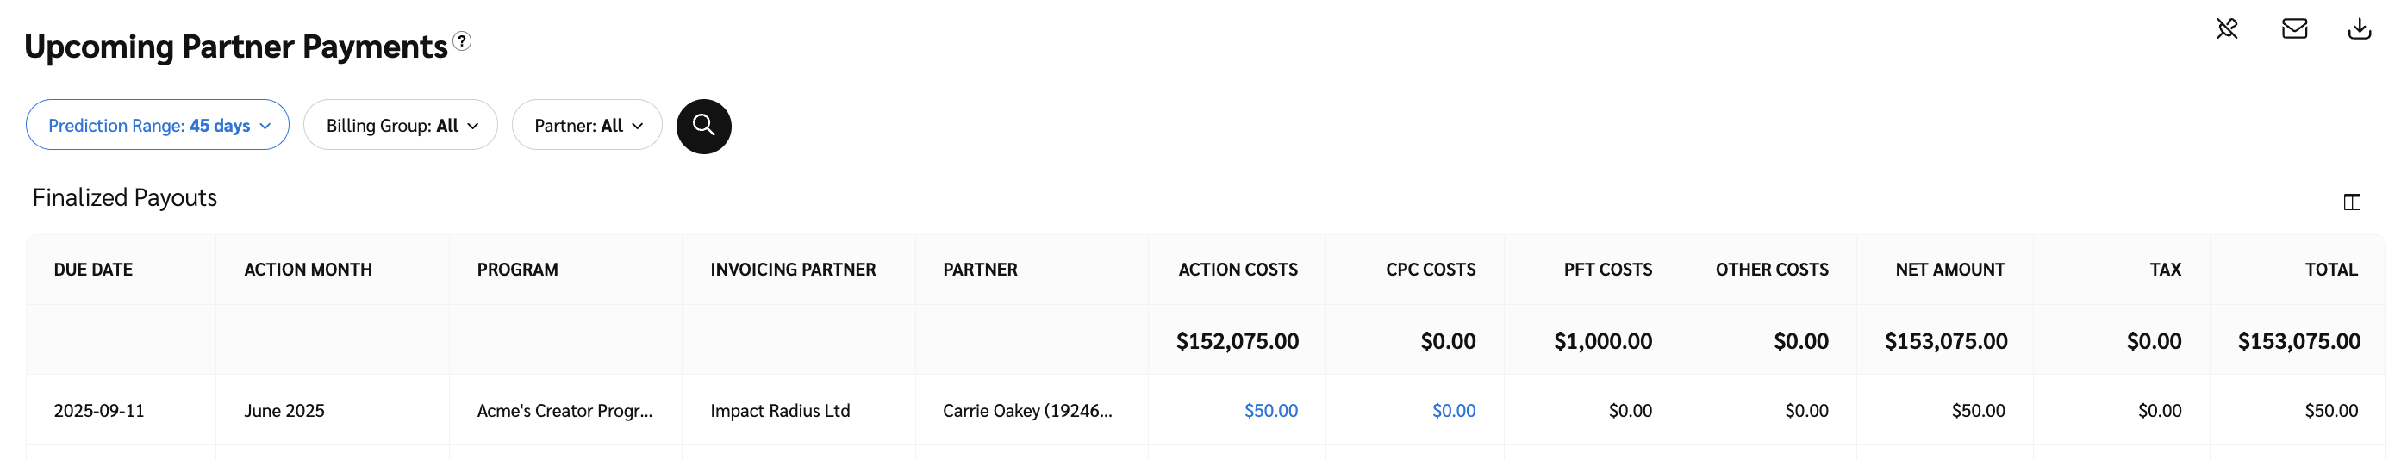Click the Invoicing Partner column header
The height and width of the screenshot is (460, 2401).
pyautogui.click(x=792, y=270)
